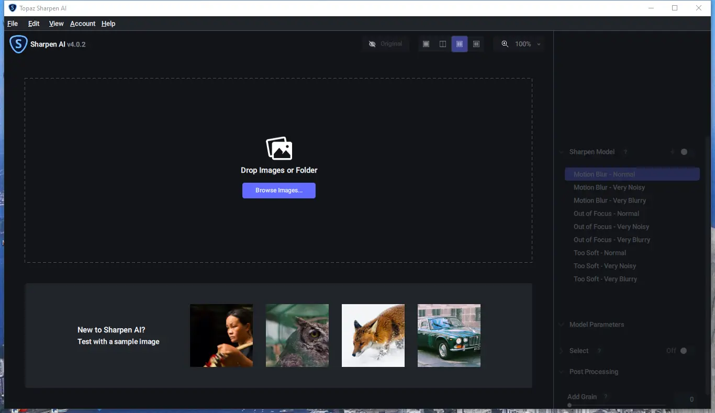Expand the Select section
Image resolution: width=715 pixels, height=413 pixels.
pyautogui.click(x=562, y=351)
